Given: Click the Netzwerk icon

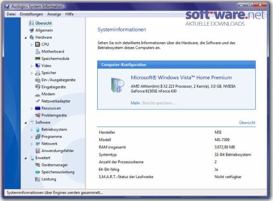Looking at the screenshot, I should point(38,144).
